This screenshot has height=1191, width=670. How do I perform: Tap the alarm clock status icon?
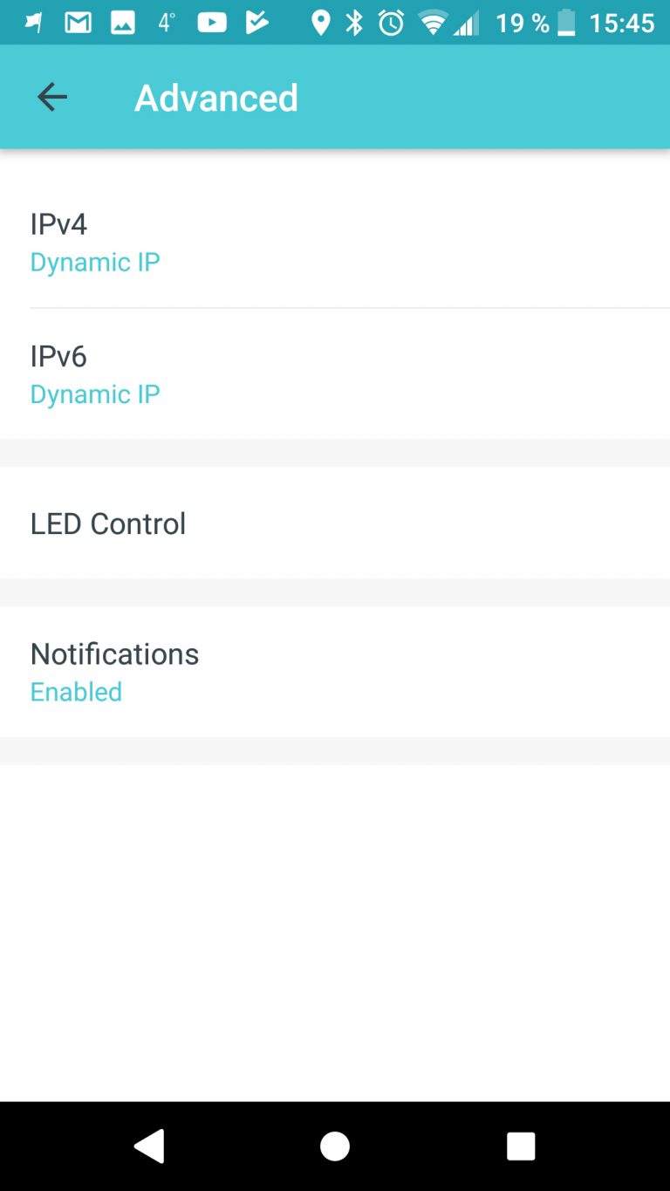[x=392, y=24]
